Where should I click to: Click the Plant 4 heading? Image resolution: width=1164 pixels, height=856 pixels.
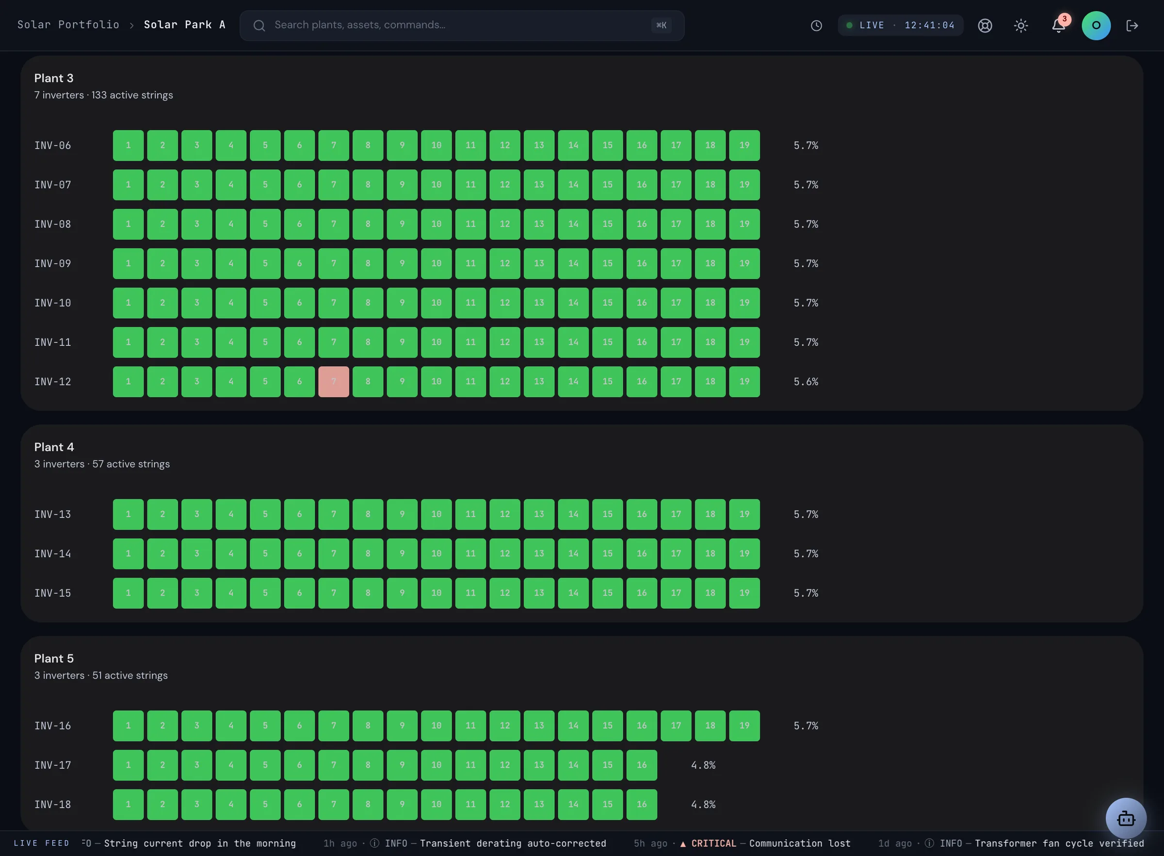[x=54, y=447]
